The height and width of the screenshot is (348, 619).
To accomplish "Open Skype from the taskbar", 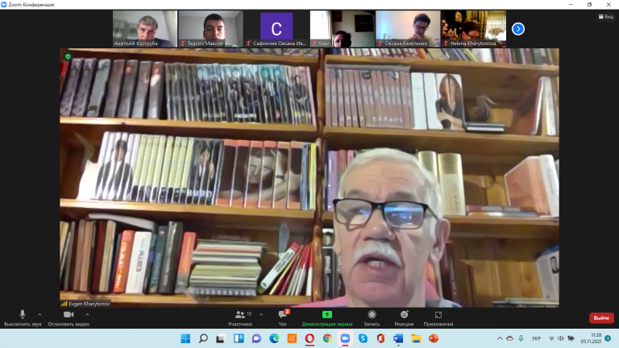I will [x=363, y=338].
